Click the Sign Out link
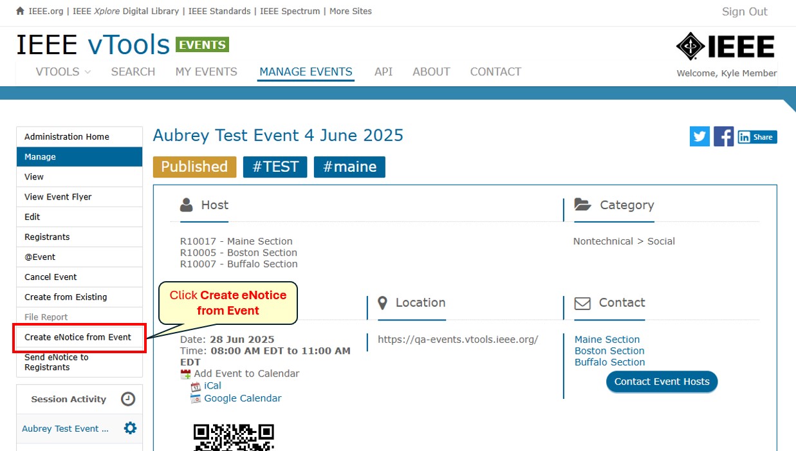Viewport: 796px width, 451px height. tap(745, 12)
